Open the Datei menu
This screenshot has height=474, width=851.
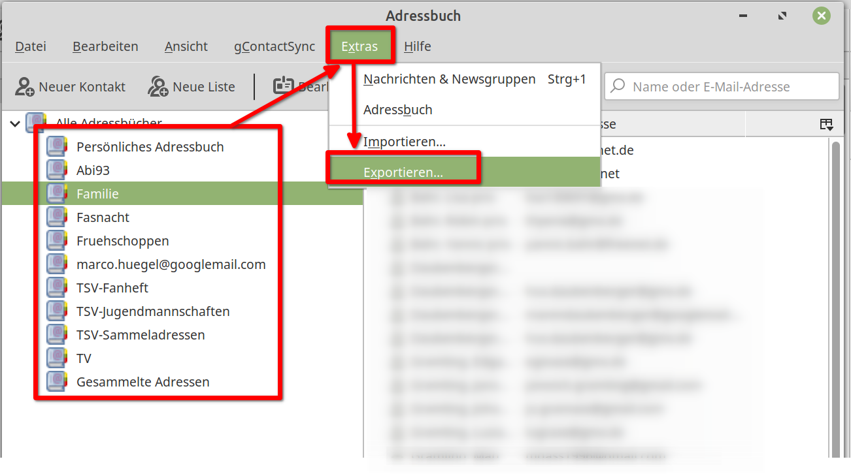31,46
